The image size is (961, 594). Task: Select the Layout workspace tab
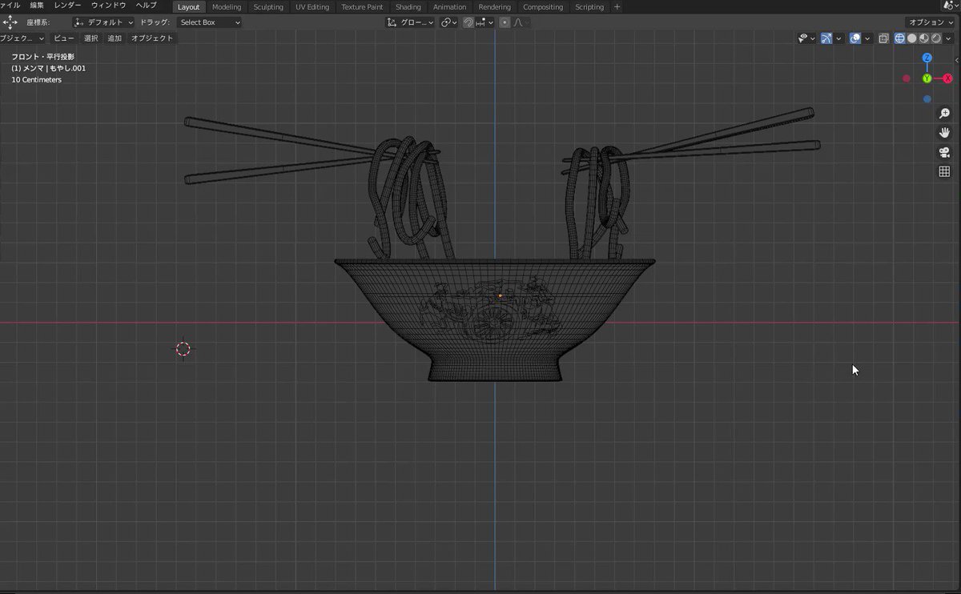(188, 6)
